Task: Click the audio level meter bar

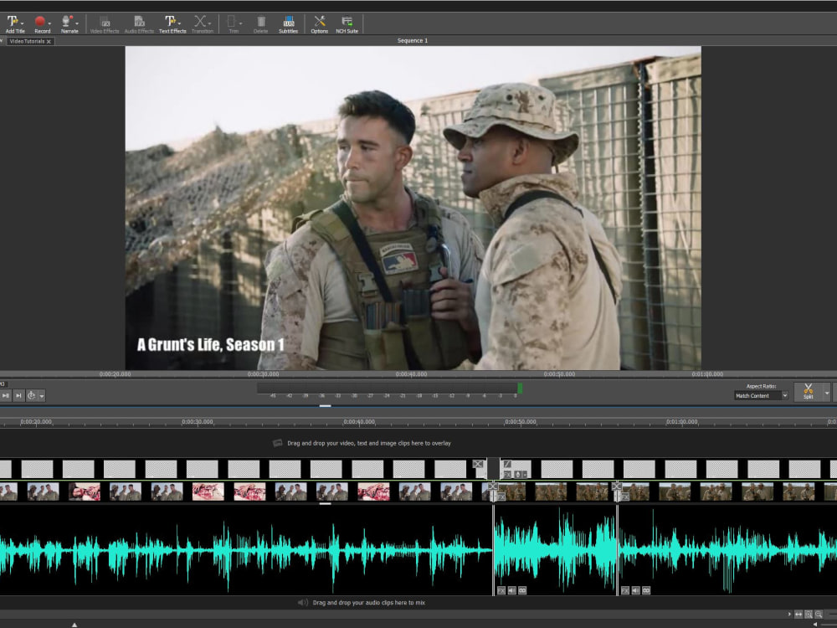Action: point(389,389)
